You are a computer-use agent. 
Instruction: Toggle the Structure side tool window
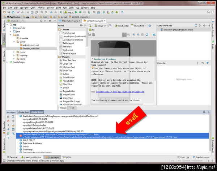tap(4, 55)
